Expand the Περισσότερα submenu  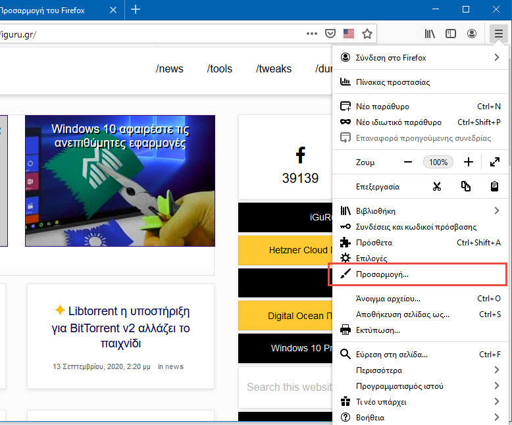(420, 370)
